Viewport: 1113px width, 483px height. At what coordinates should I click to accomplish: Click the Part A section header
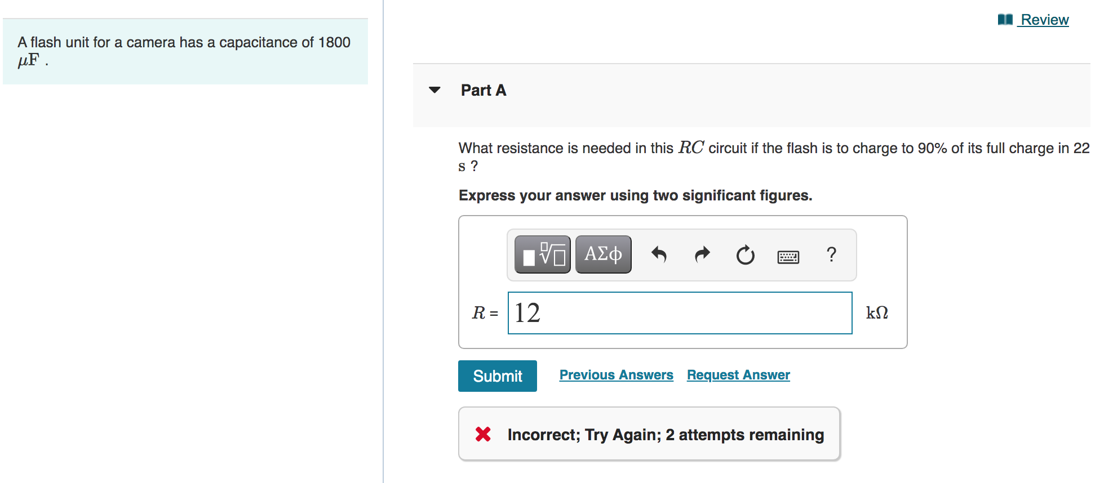tap(484, 90)
